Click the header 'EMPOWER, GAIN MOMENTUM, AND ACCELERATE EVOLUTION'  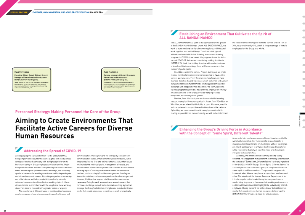61,13
